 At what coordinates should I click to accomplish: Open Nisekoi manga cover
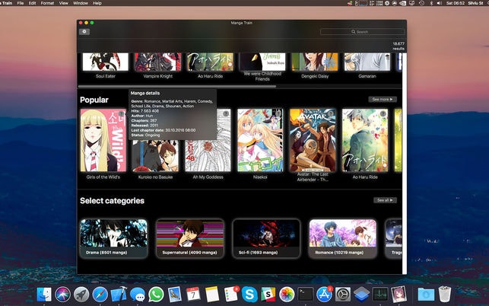click(x=260, y=140)
